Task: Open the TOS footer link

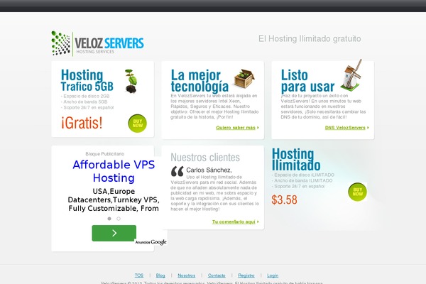Action: coord(139,275)
